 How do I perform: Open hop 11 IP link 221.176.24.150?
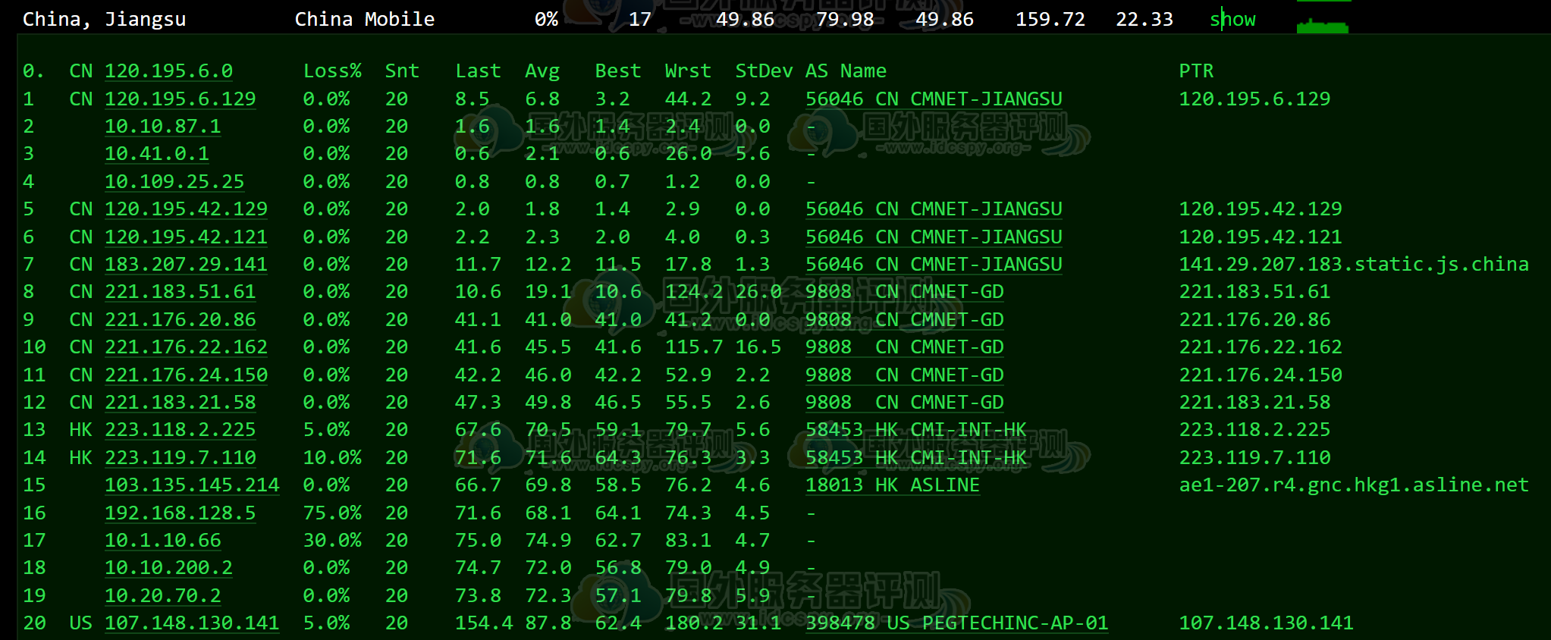click(186, 375)
